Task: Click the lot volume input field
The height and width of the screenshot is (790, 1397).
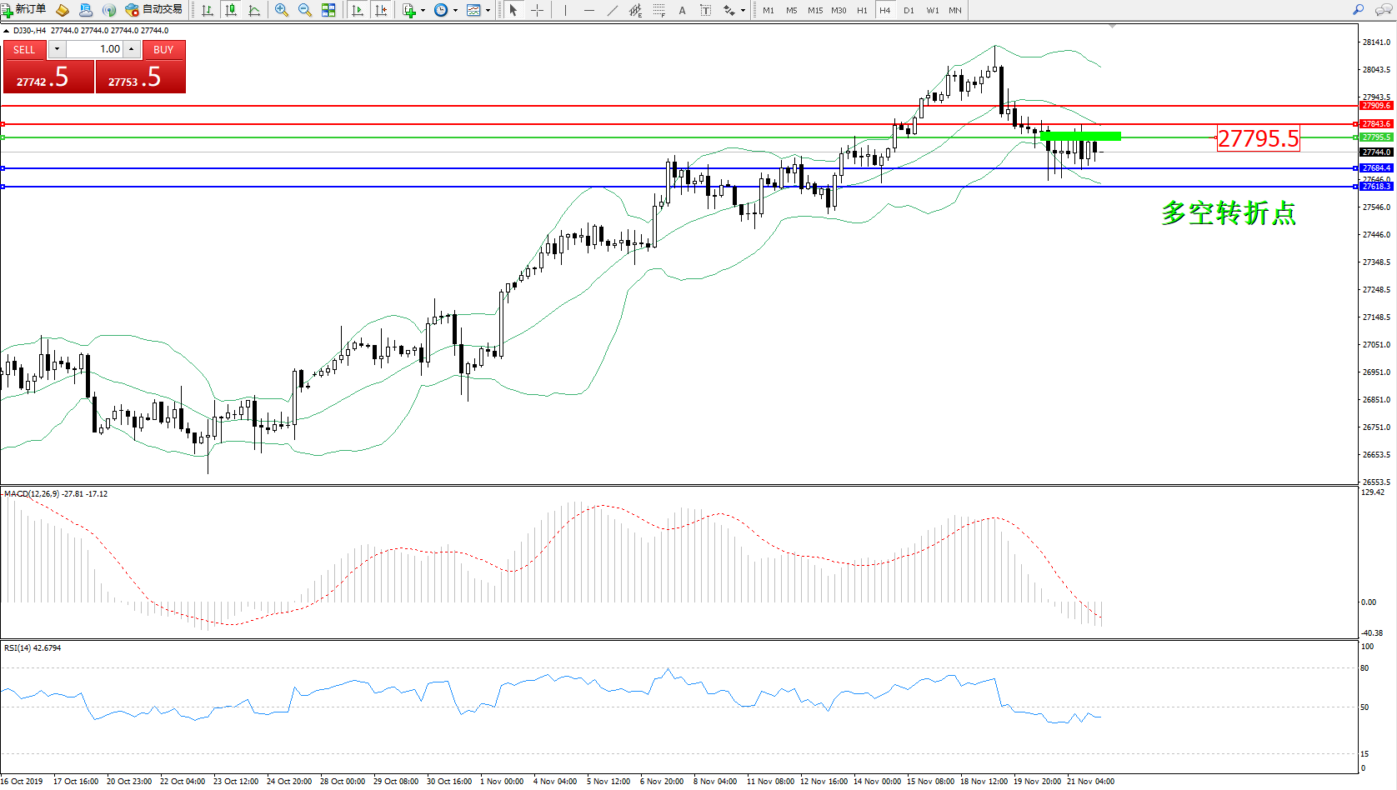Action: pos(94,49)
